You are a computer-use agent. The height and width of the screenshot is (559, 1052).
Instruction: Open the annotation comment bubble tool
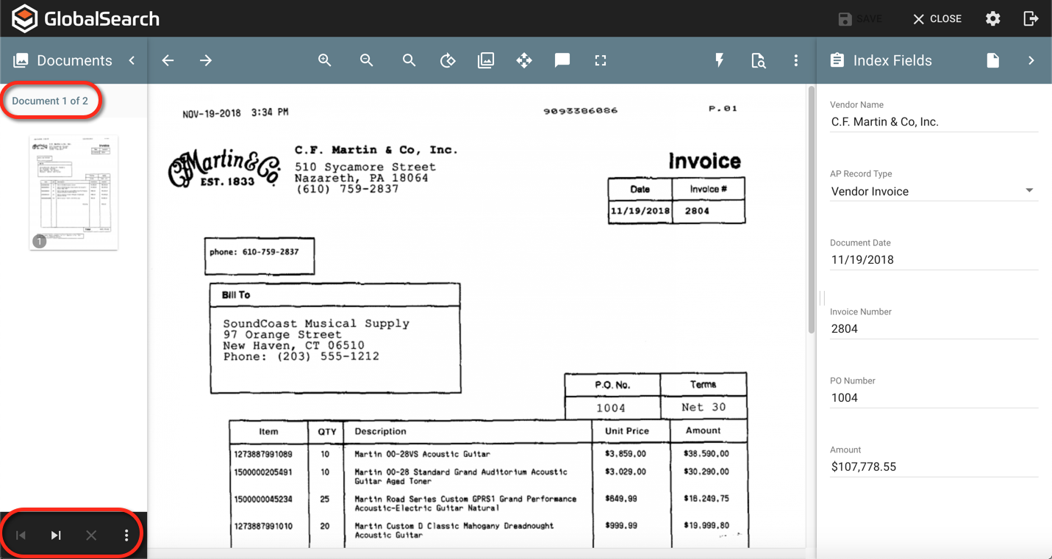(x=562, y=61)
